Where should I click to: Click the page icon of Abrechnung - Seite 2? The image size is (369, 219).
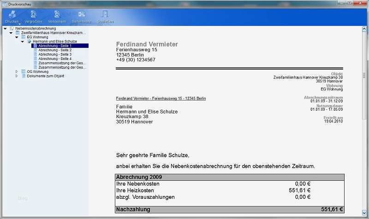pos(35,50)
